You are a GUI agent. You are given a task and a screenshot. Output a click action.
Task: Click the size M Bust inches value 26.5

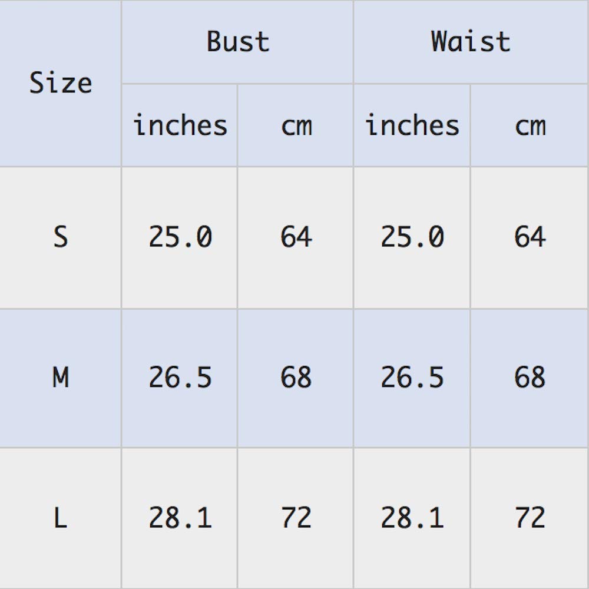coord(180,378)
